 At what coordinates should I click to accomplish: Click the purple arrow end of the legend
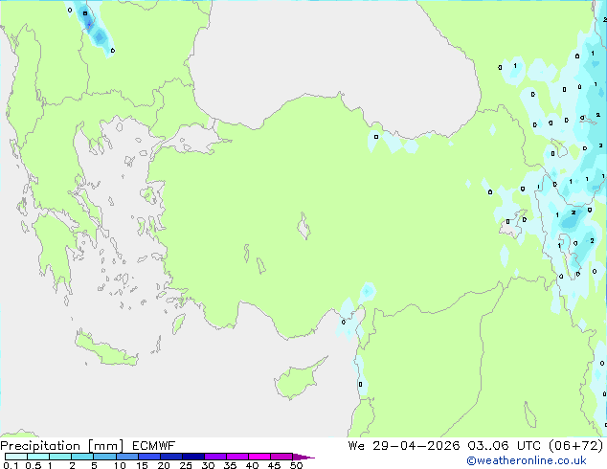tap(303, 457)
